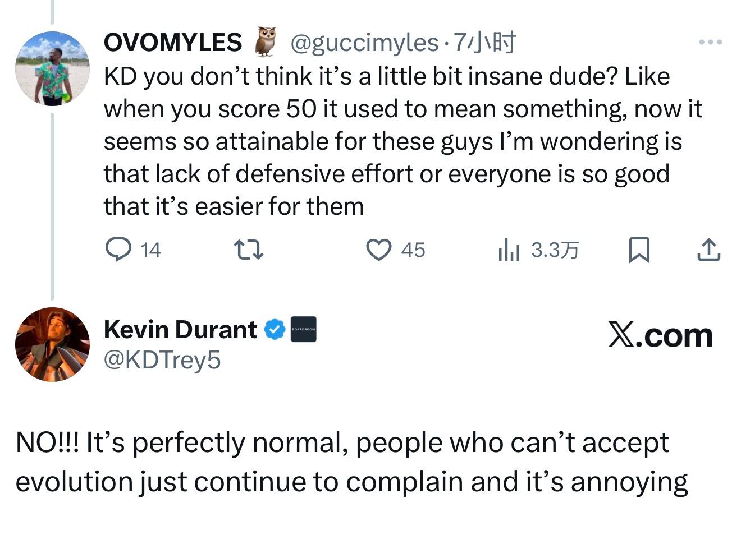This screenshot has width=741, height=535.
Task: Tap the retweet arrows icon
Action: click(x=248, y=250)
